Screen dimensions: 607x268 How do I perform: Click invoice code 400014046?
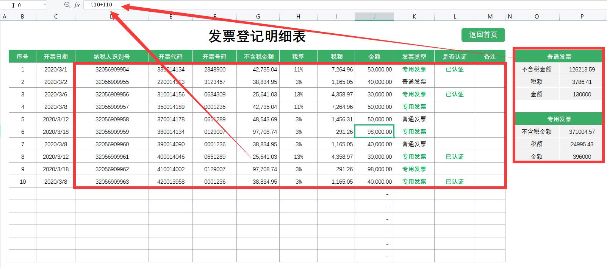click(x=171, y=156)
